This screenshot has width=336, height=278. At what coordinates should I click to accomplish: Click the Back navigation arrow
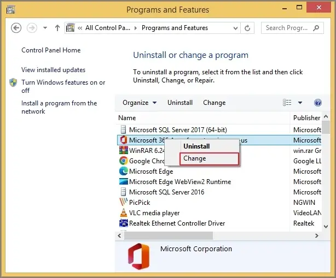coord(16,28)
